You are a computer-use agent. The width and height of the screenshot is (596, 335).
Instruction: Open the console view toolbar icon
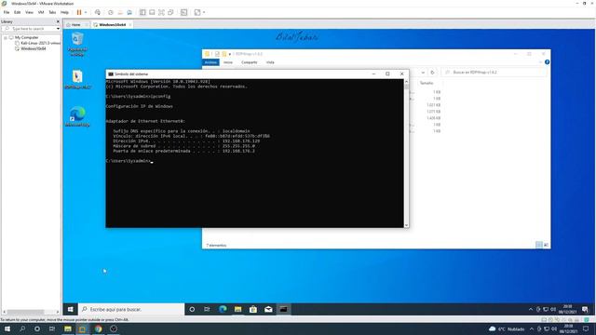coord(184,12)
